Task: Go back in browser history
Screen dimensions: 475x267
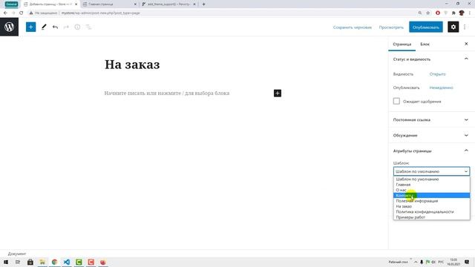Action: [5, 13]
